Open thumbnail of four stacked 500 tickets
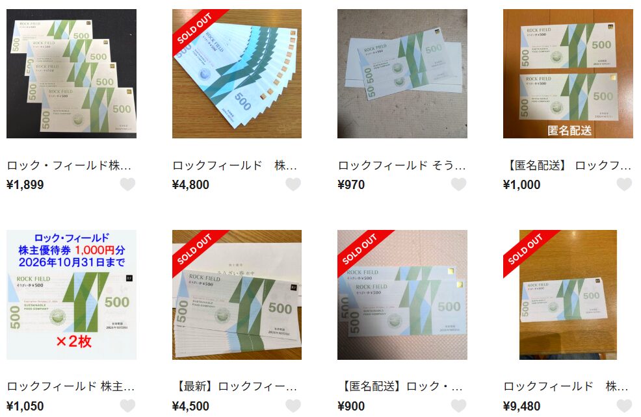This screenshot has height=417, width=641. [x=72, y=73]
